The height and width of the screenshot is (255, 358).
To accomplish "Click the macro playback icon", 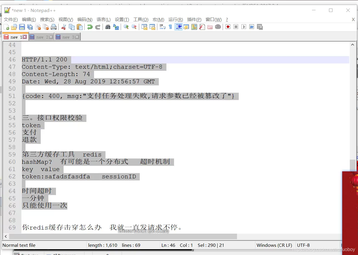I will (x=244, y=27).
